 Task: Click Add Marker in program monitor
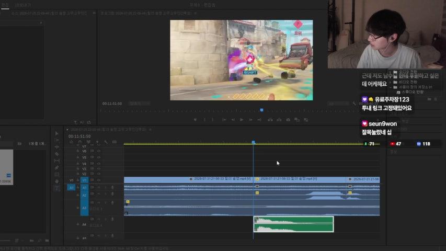[x=195, y=120]
